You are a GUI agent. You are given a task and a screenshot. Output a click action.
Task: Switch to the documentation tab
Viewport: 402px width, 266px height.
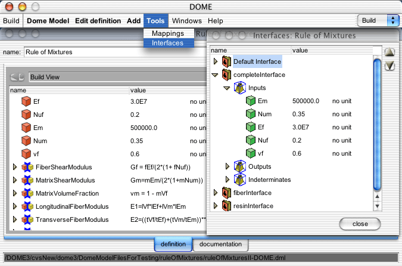(220, 244)
